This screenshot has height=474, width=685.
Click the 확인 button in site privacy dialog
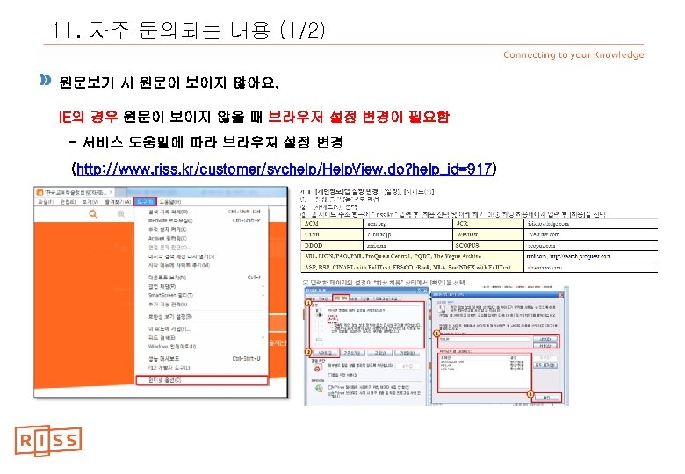[546, 398]
